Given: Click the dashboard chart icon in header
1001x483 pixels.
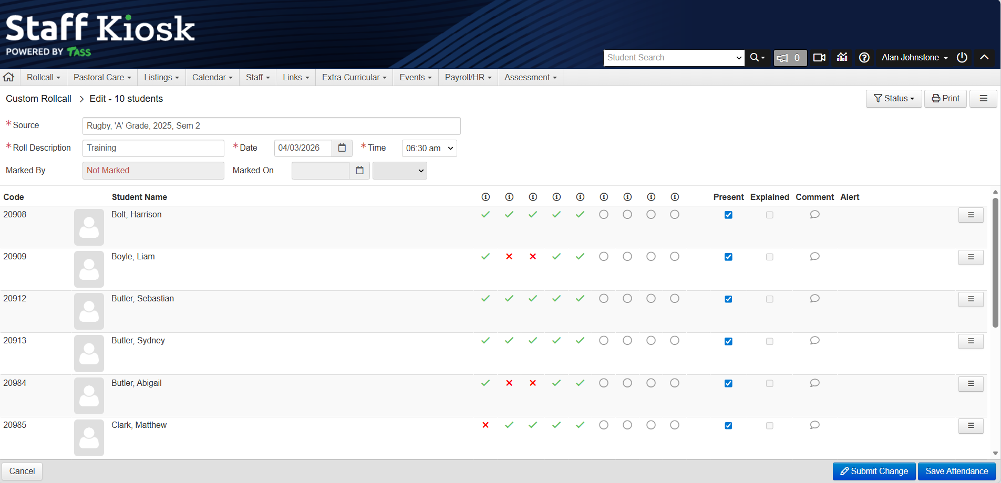Looking at the screenshot, I should (x=842, y=57).
